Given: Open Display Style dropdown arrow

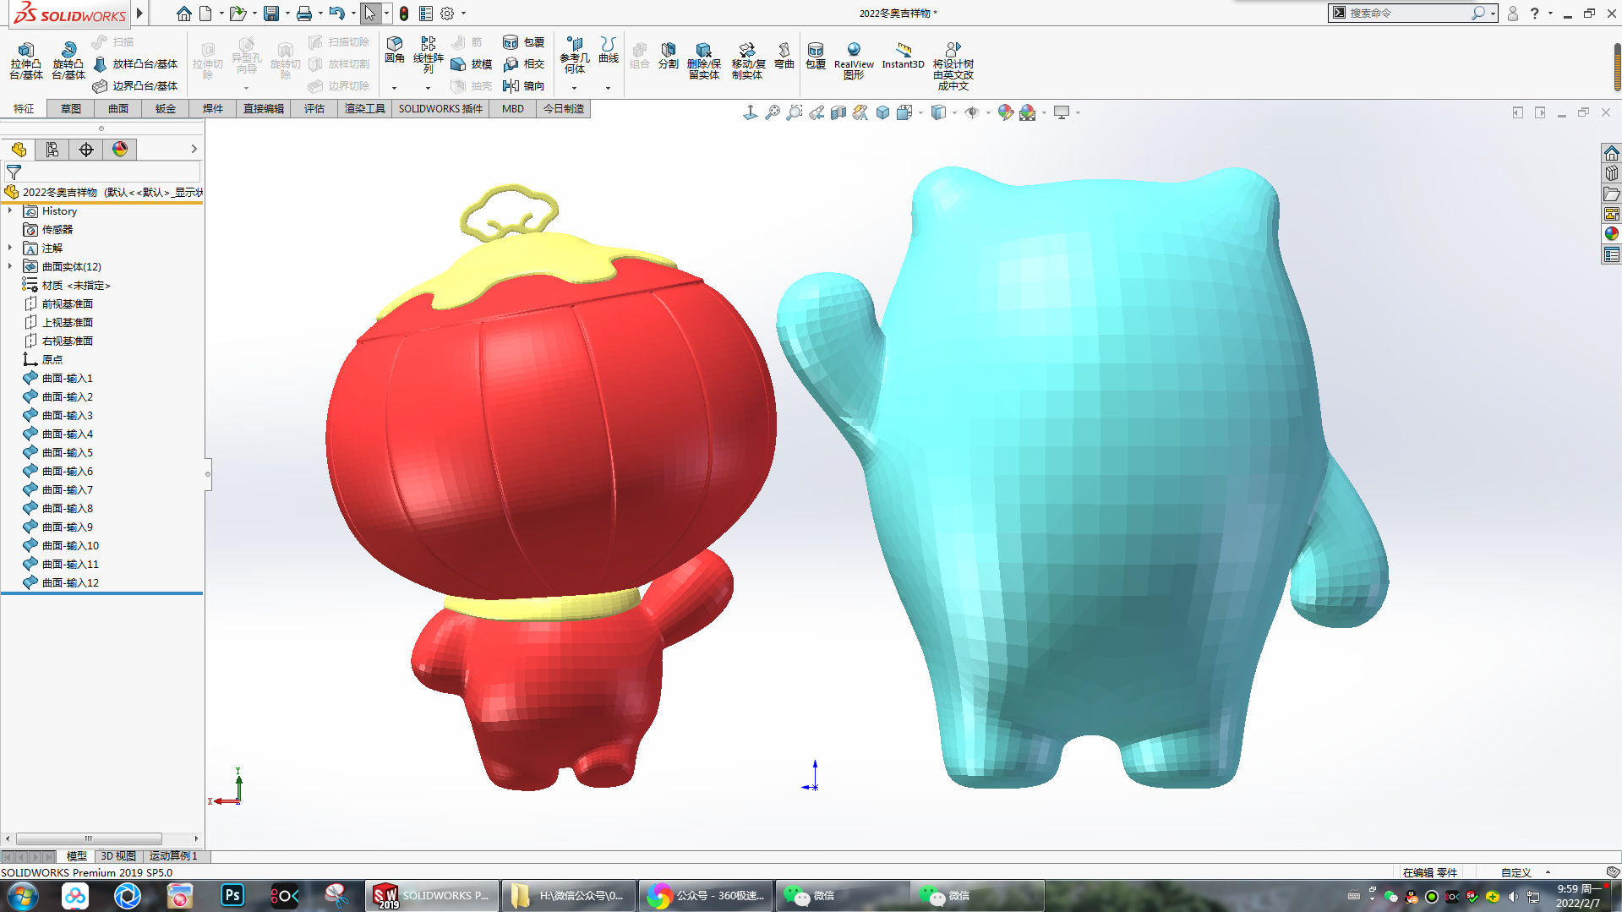Looking at the screenshot, I should coord(954,112).
